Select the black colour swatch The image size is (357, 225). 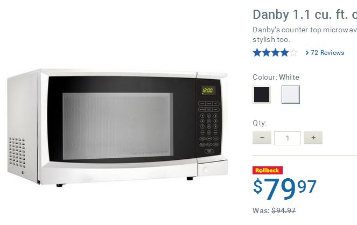(x=262, y=95)
